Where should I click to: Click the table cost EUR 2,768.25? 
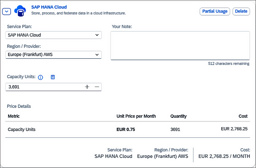pos(234,129)
